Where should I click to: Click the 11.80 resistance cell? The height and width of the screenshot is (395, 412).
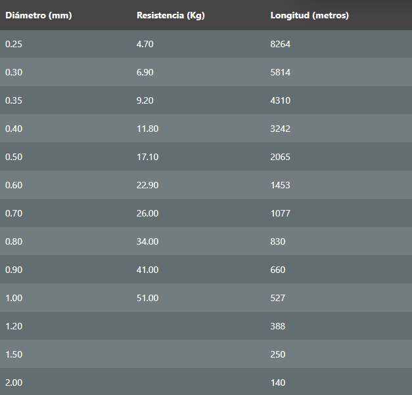(147, 129)
